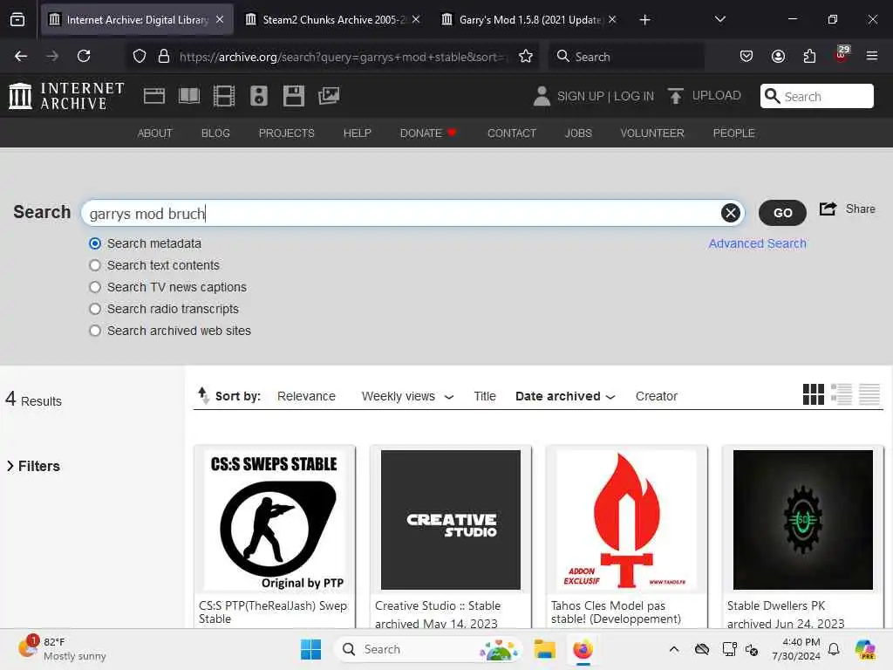Open the Texts book icon
Image resolution: width=893 pixels, height=670 pixels.
pyautogui.click(x=189, y=96)
